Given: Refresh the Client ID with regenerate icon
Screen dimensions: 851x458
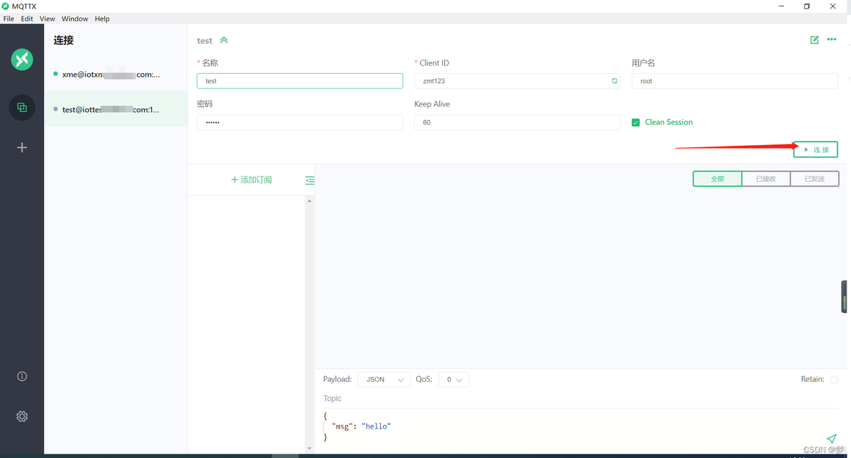Looking at the screenshot, I should 614,81.
